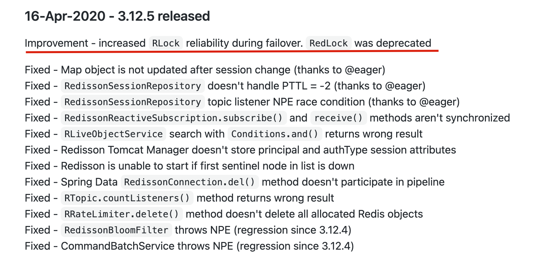Image resolution: width=536 pixels, height=261 pixels.
Task: Click @eager in the PTTL line
Action: coord(403,86)
